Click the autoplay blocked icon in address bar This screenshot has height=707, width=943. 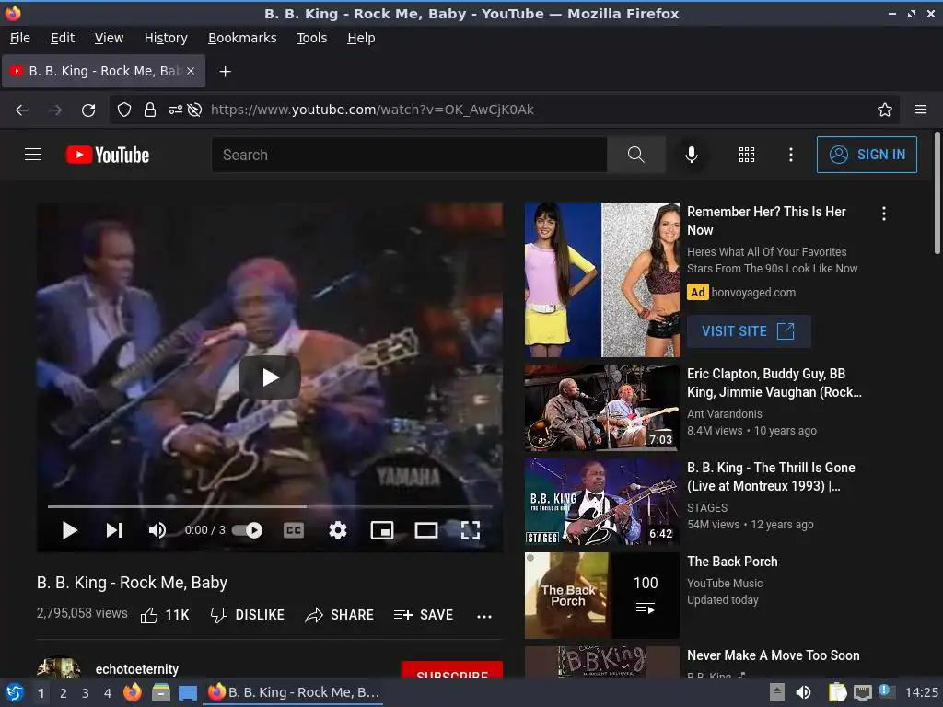tap(194, 110)
